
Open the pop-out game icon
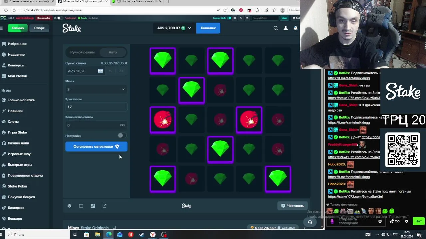tap(105, 206)
